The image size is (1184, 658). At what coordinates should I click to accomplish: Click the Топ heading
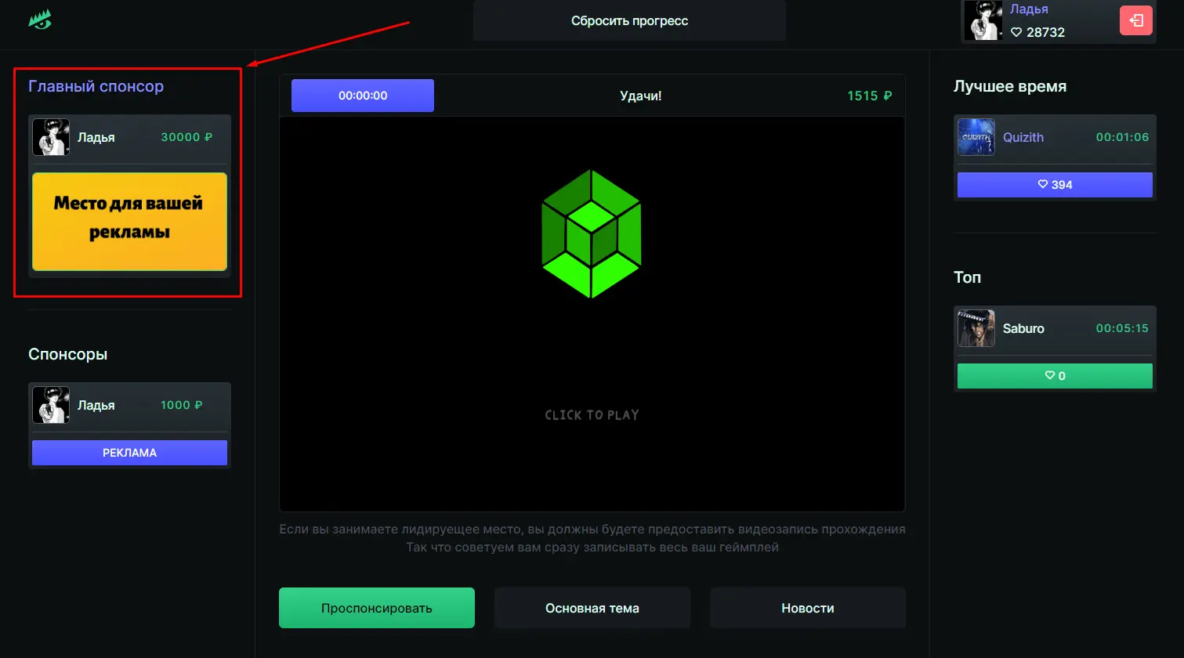coord(968,277)
